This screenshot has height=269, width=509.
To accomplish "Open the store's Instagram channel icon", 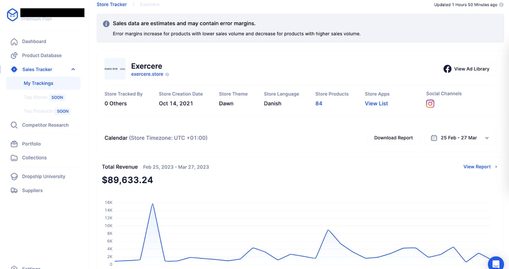I will click(x=430, y=104).
